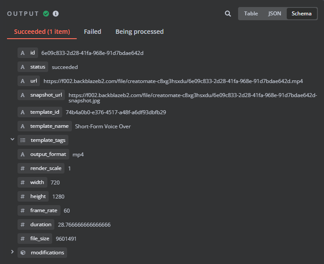Select the Schema view option

pyautogui.click(x=302, y=14)
